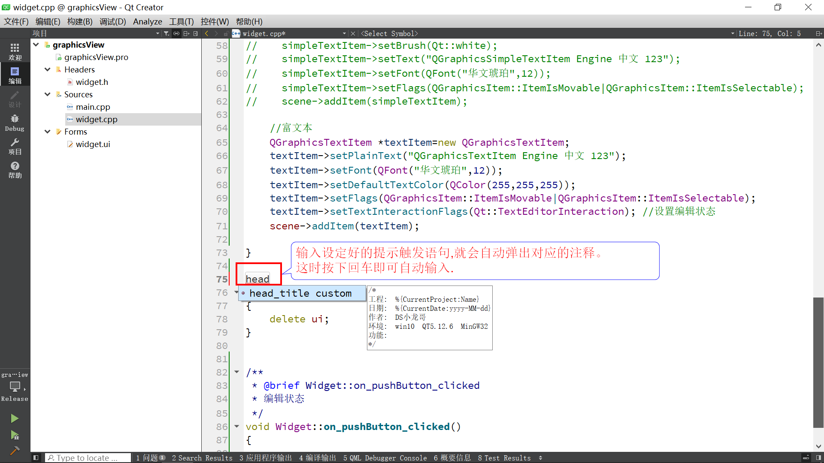Click the Start Debugging run icon
This screenshot has height=463, width=824.
pyautogui.click(x=15, y=436)
